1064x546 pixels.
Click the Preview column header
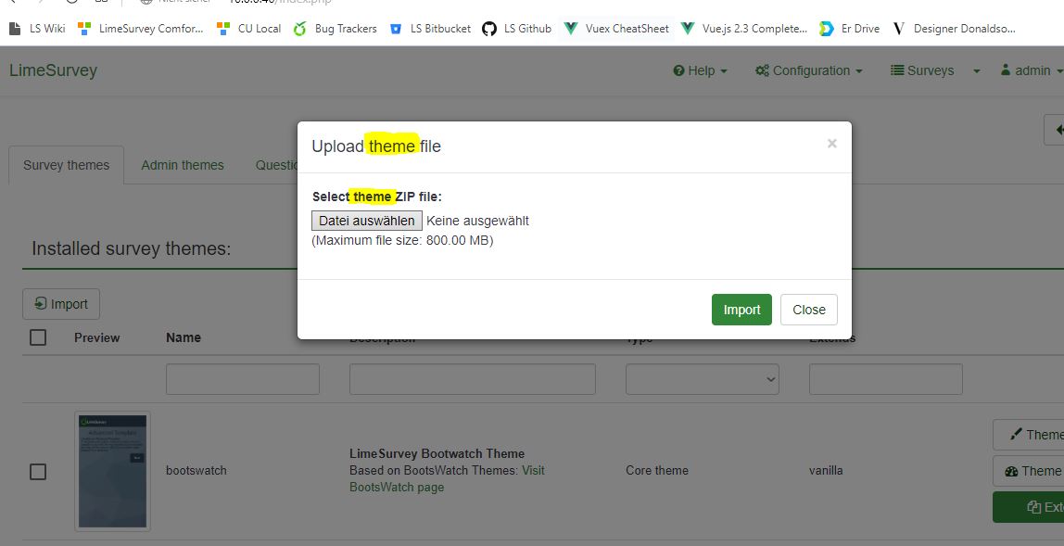point(97,337)
